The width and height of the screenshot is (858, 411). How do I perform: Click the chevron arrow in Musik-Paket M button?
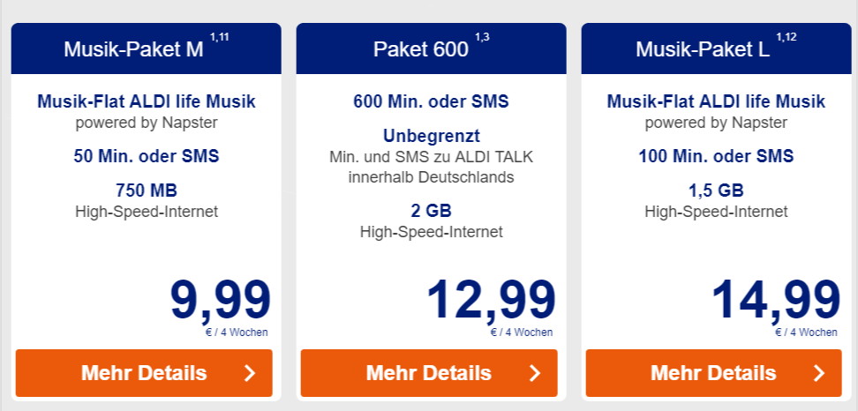(x=250, y=373)
